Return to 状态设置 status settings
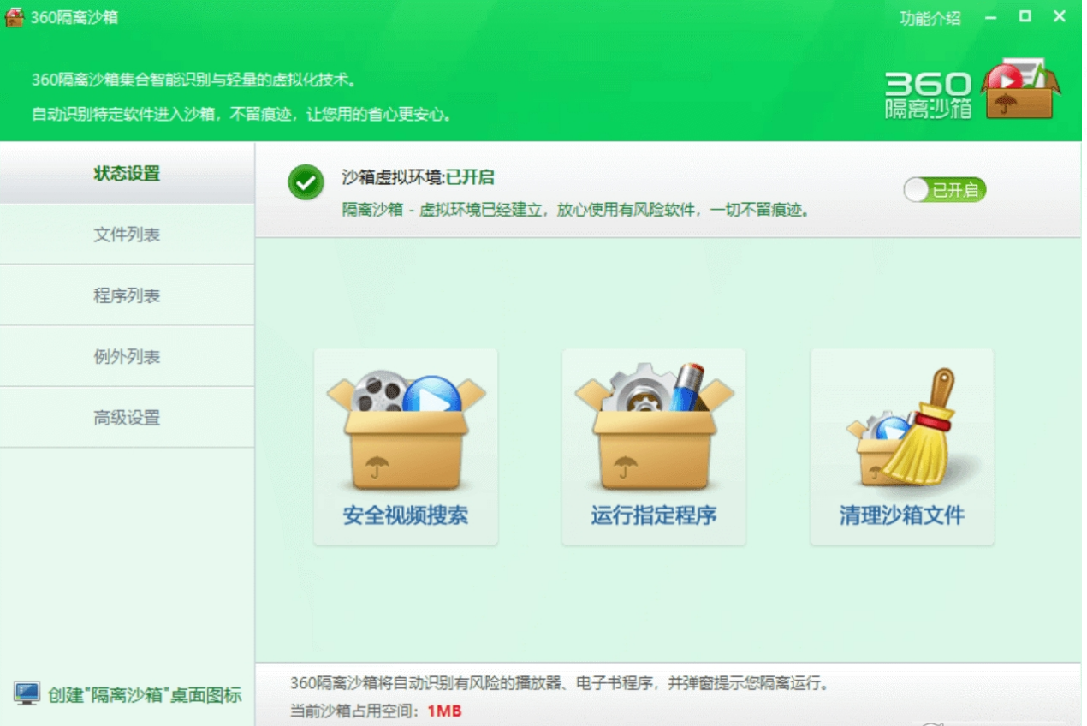 tap(127, 172)
